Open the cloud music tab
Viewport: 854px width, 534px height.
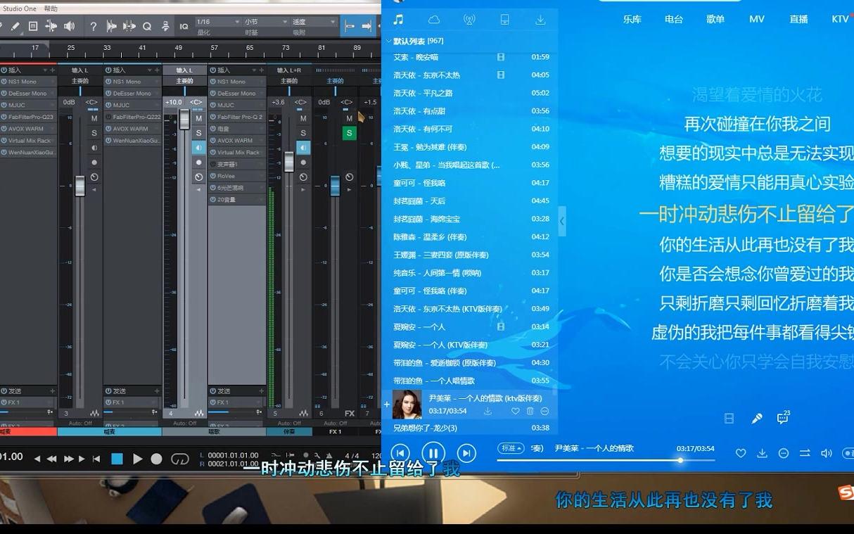click(x=434, y=20)
